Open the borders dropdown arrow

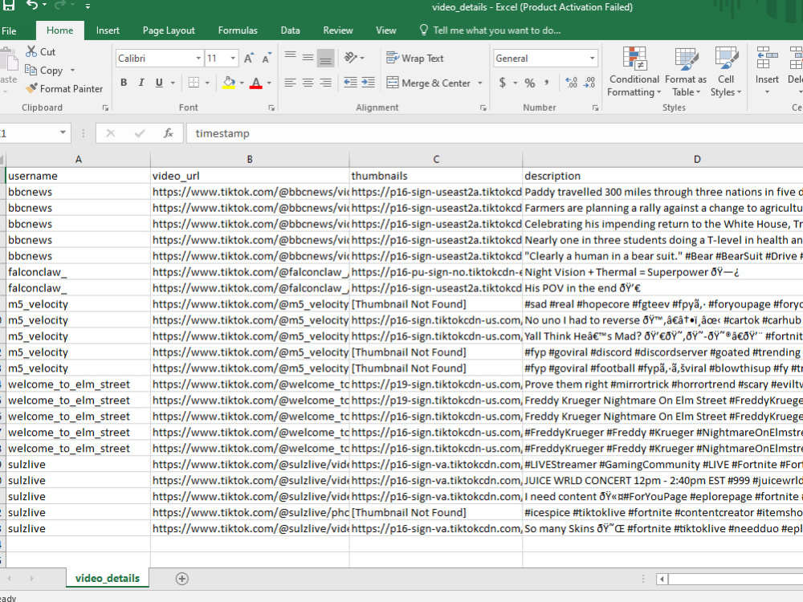(x=207, y=83)
